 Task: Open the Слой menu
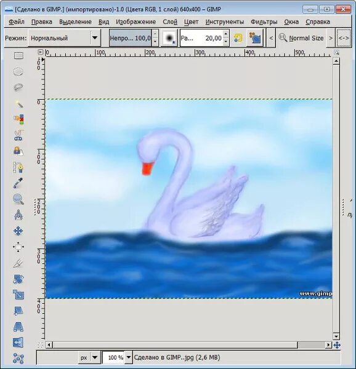(x=170, y=22)
